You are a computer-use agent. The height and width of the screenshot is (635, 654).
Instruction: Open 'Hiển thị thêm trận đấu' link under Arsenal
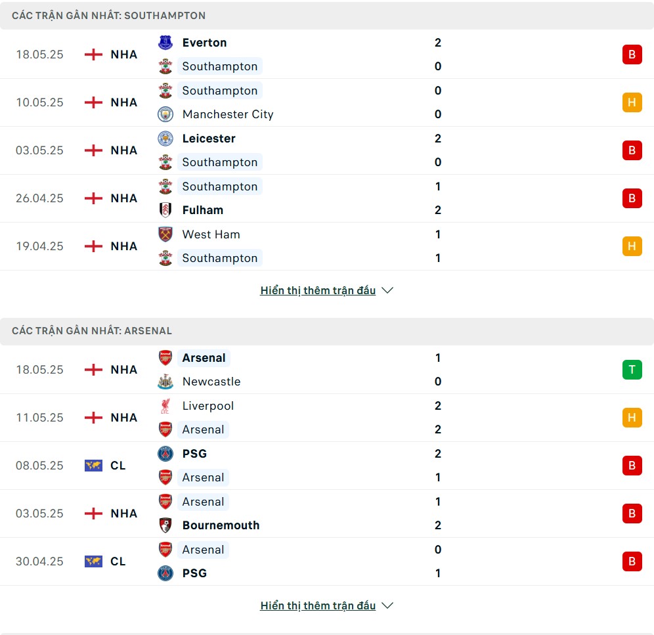pyautogui.click(x=318, y=605)
